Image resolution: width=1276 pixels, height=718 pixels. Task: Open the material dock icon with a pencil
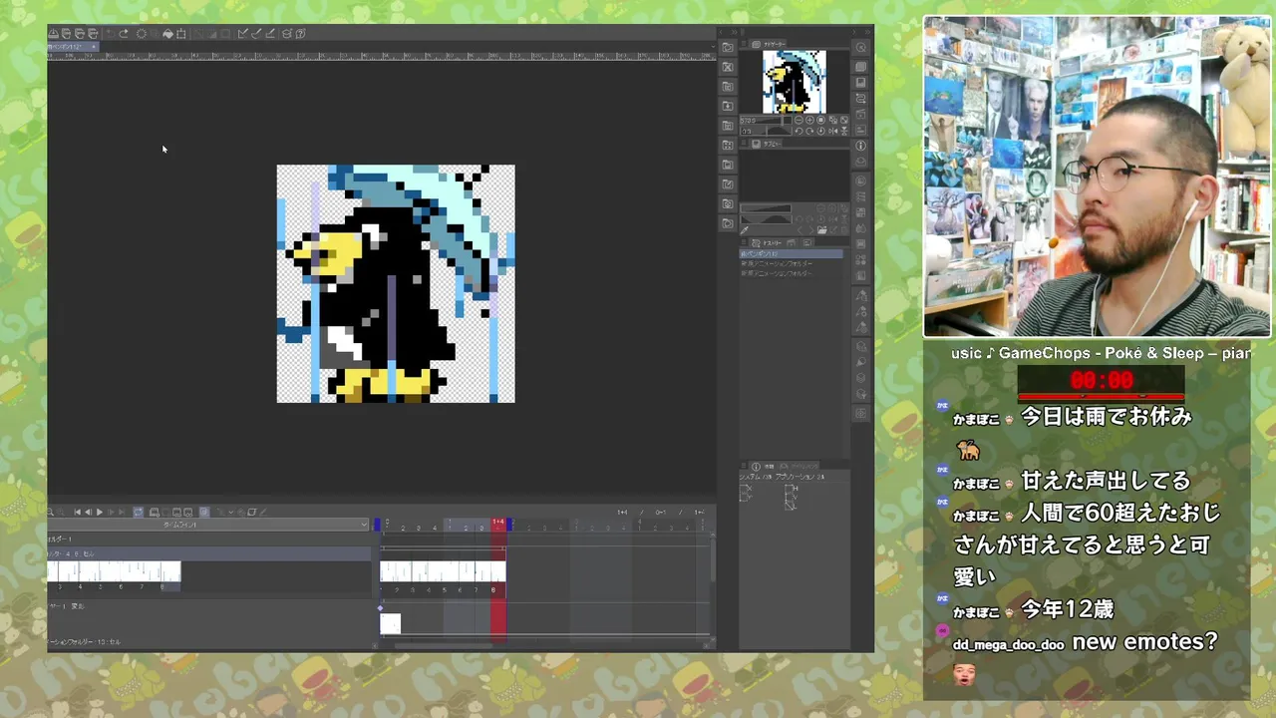coord(728,184)
